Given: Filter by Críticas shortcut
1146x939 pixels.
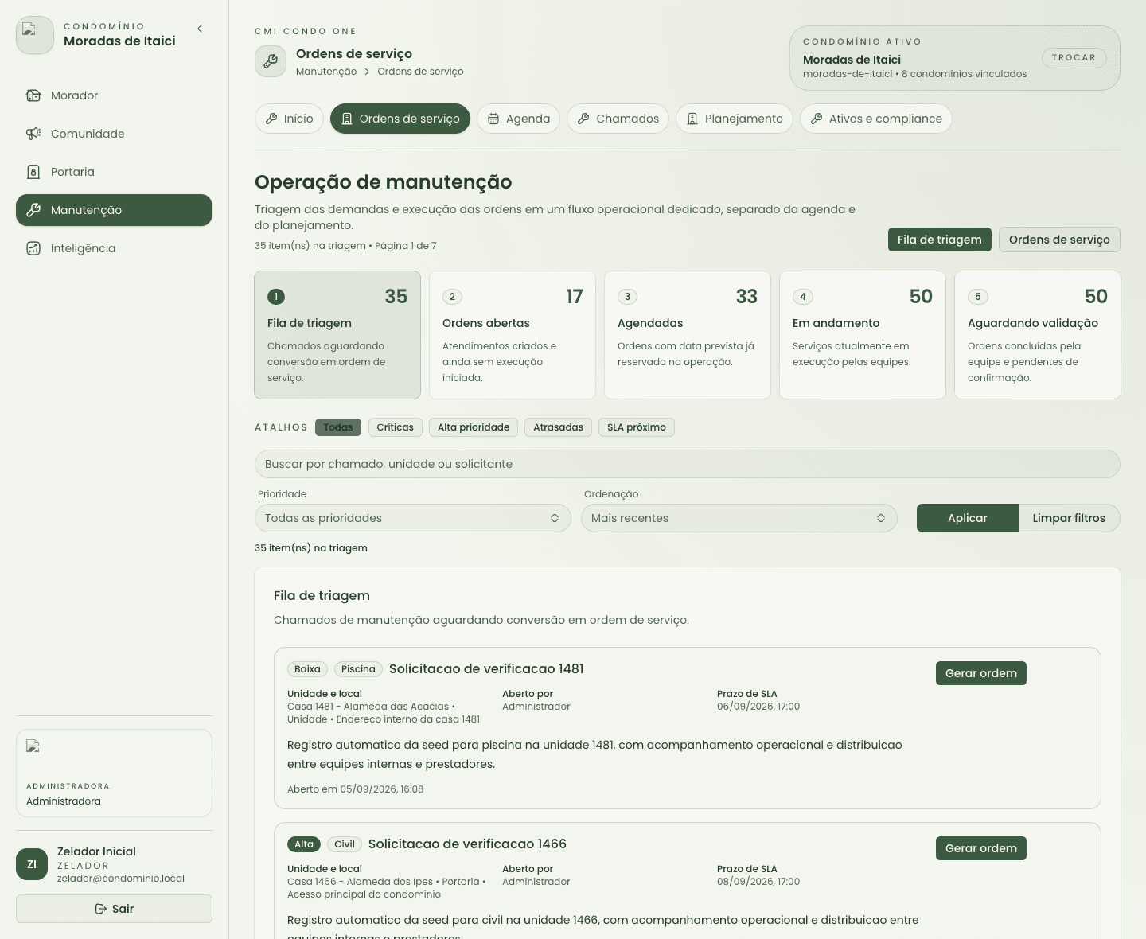Looking at the screenshot, I should [x=396, y=427].
